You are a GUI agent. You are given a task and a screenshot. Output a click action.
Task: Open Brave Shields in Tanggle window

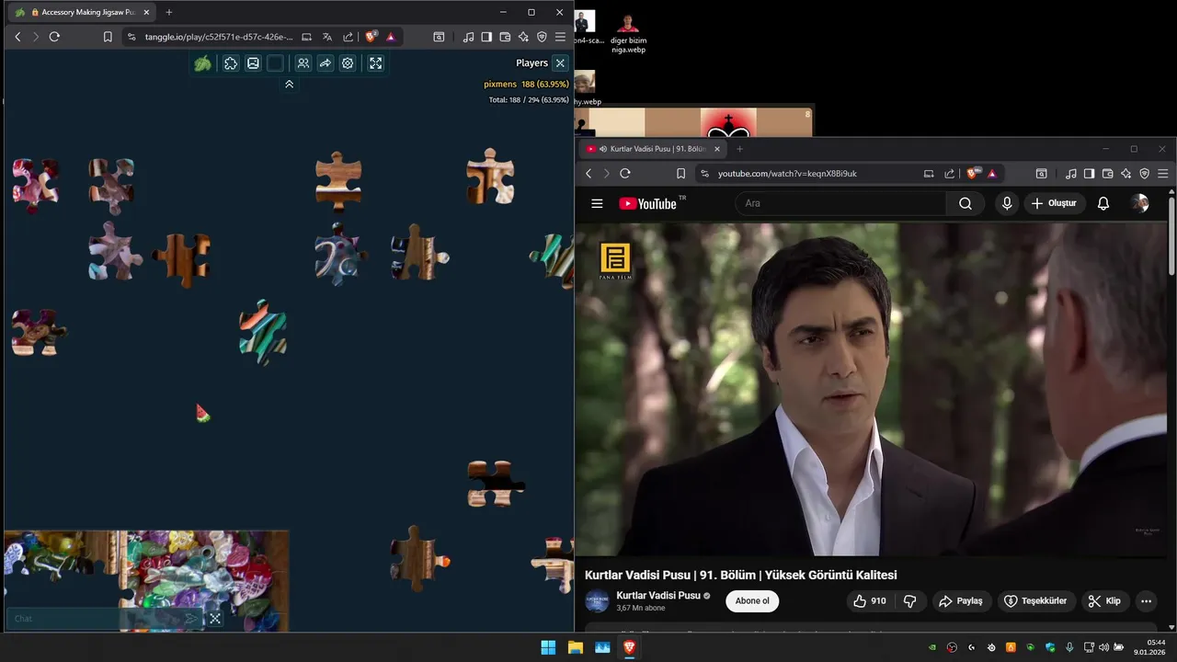[x=371, y=37]
